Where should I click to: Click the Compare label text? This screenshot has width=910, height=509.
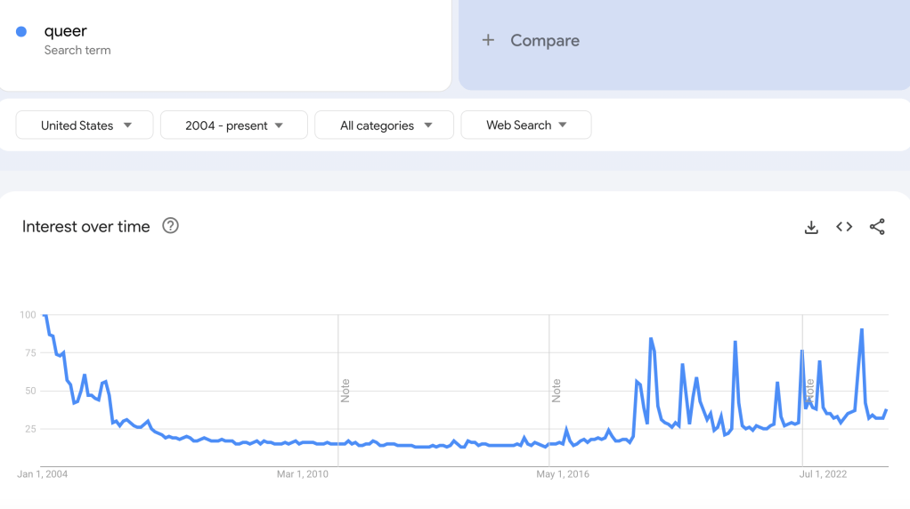(x=545, y=40)
